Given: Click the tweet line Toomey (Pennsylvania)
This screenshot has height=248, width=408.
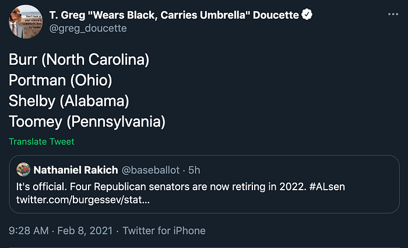Looking at the screenshot, I should pos(87,121).
